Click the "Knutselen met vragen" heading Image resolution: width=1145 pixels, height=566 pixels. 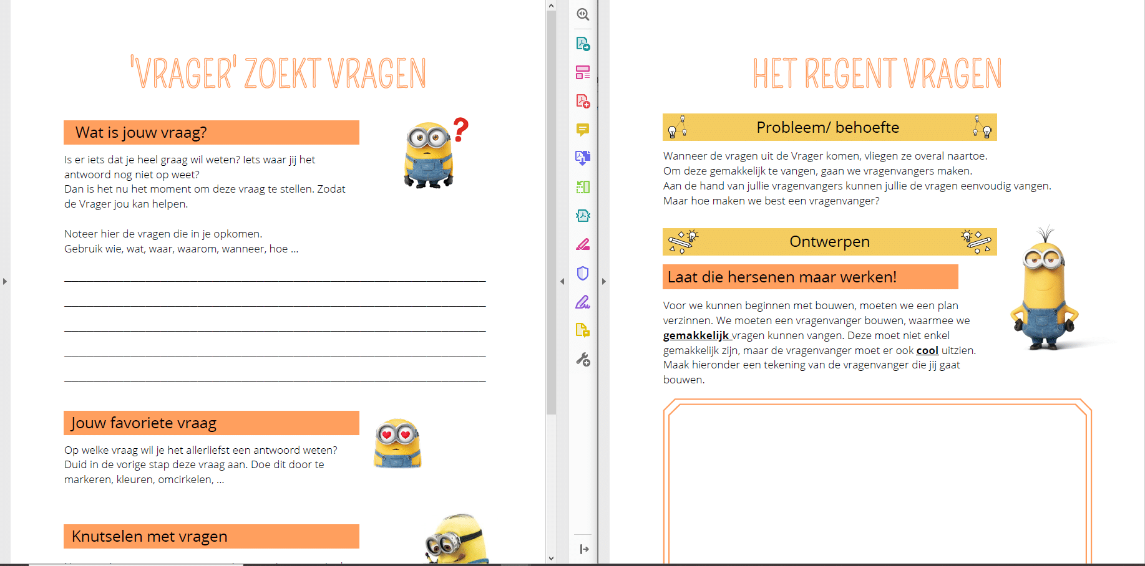pos(212,537)
